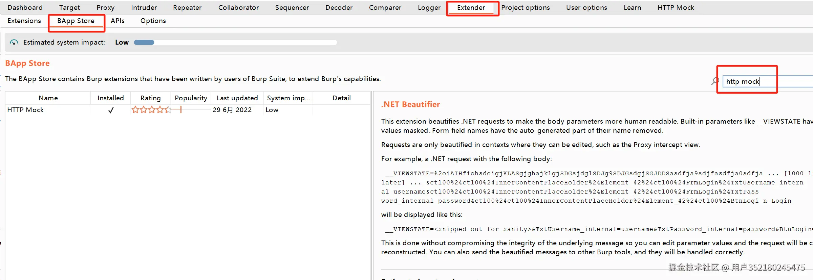The image size is (813, 280).
Task: Select the Comparer tab
Action: tap(385, 7)
